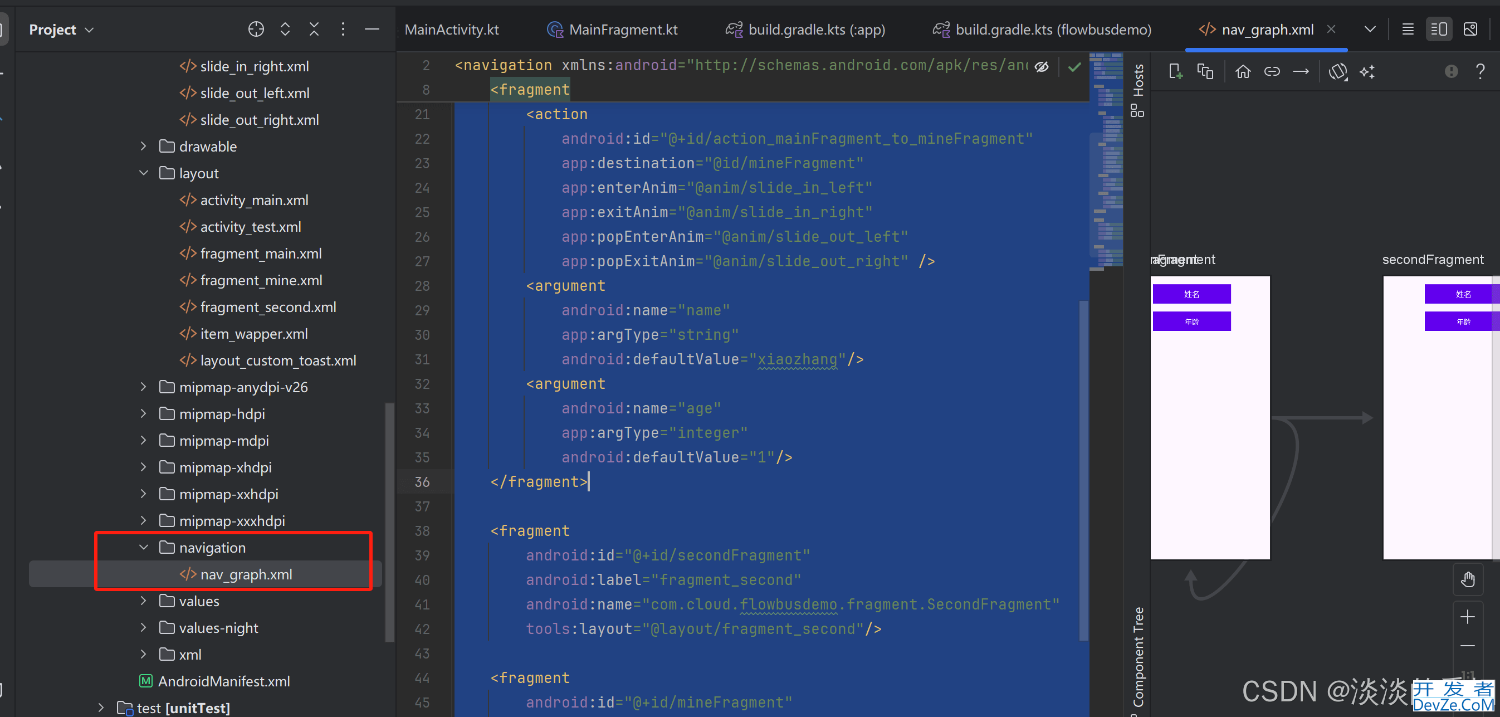Expand the test [unitTest] folder
Screen dimensions: 1500x717
(x=101, y=708)
